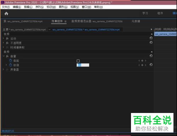
Task: Select the 时间重映射 effect name
Action: [x=17, y=47]
